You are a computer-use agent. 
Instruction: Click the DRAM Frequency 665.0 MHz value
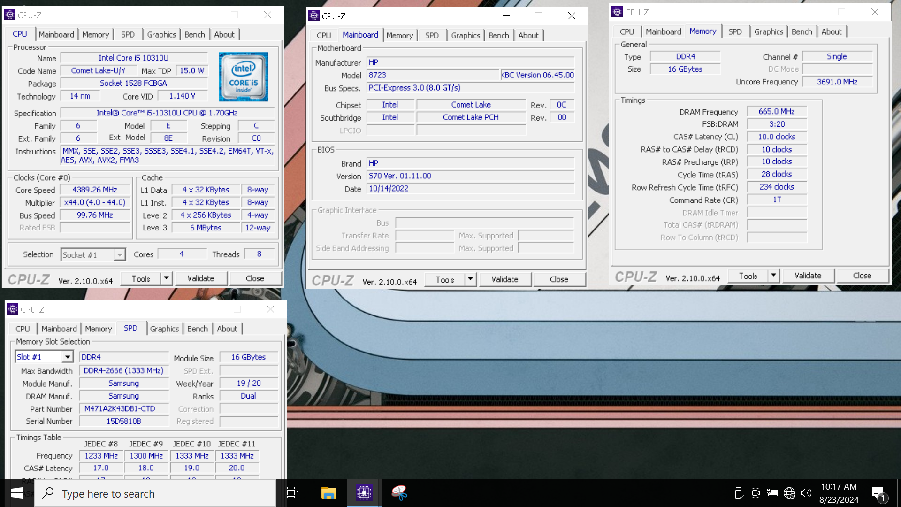[777, 112]
